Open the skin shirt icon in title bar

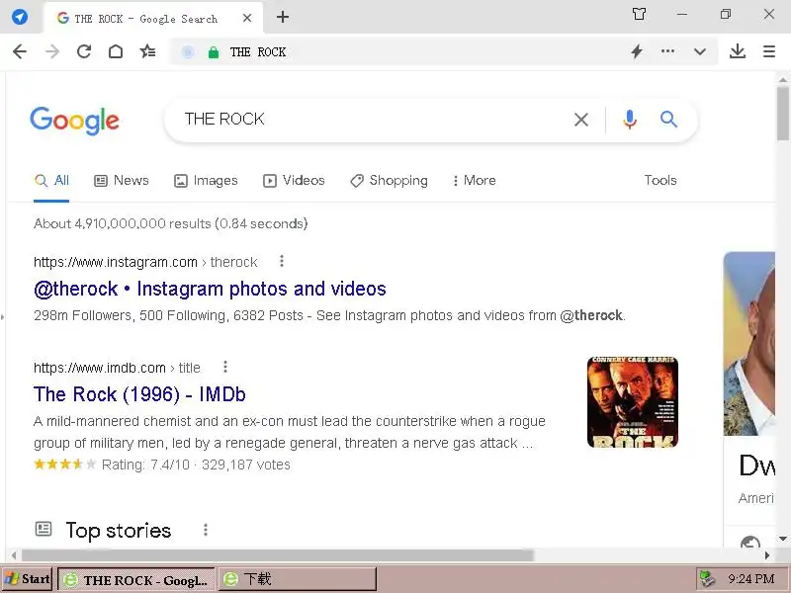[639, 14]
